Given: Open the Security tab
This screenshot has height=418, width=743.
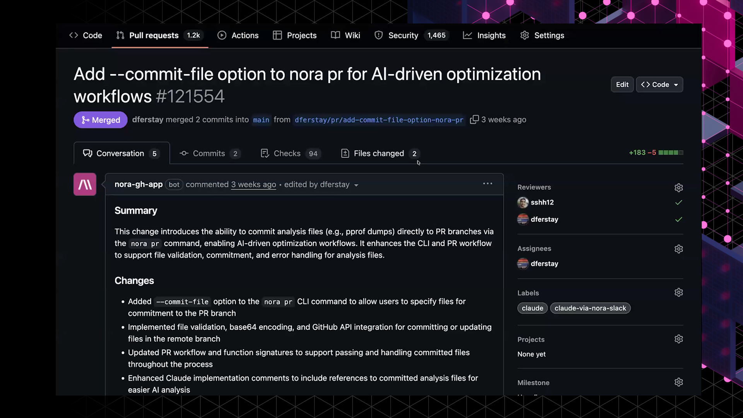Looking at the screenshot, I should (x=411, y=35).
